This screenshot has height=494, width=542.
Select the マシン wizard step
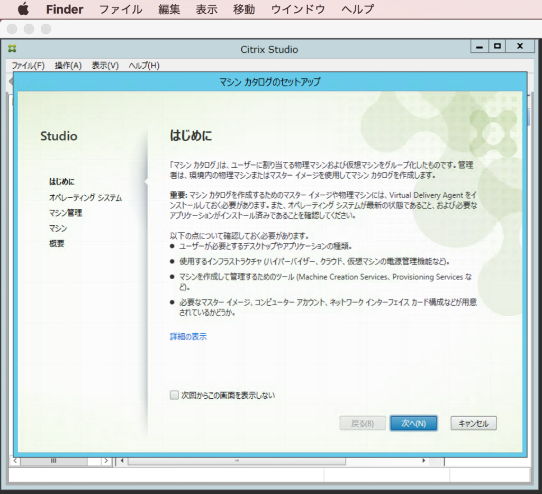58,228
